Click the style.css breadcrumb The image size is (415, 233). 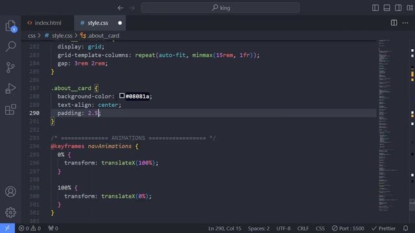pyautogui.click(x=59, y=36)
